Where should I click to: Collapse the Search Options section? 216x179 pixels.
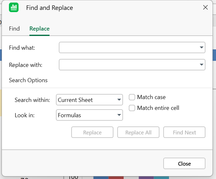point(28,80)
